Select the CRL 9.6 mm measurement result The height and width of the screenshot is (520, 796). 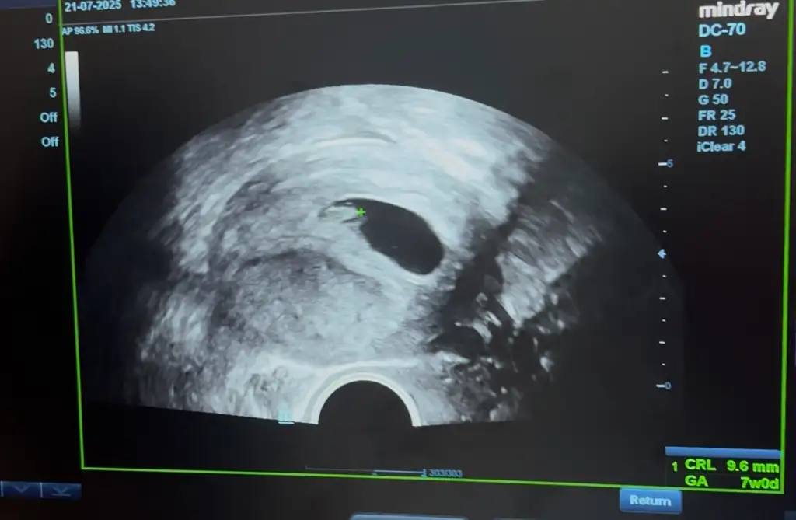(730, 466)
